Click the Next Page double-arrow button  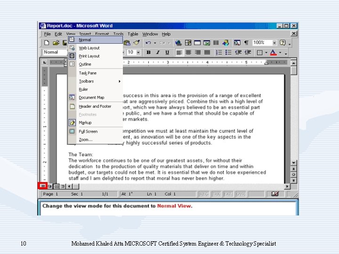tap(294, 180)
